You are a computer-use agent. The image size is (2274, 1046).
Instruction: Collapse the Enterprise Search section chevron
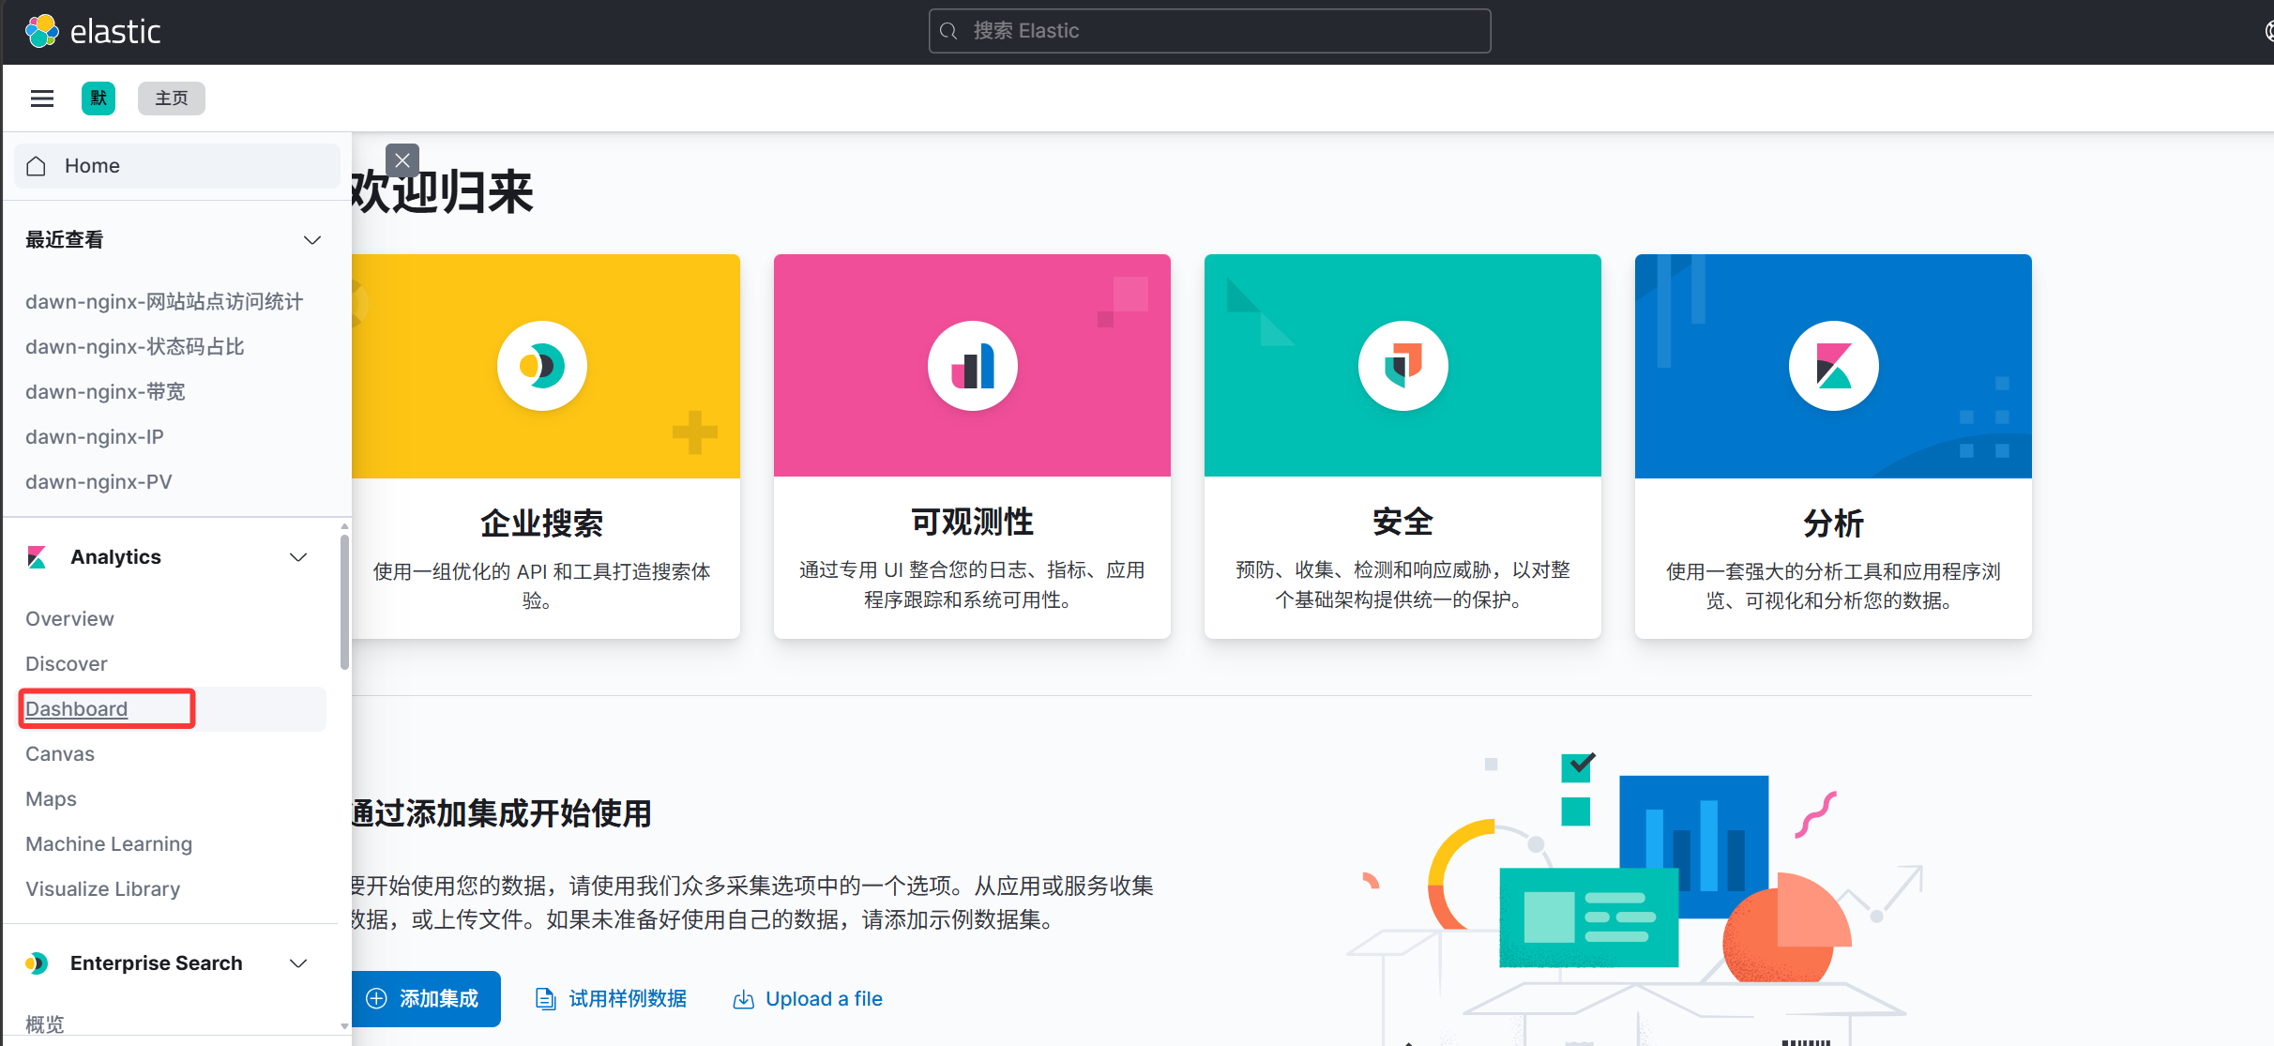click(298, 963)
